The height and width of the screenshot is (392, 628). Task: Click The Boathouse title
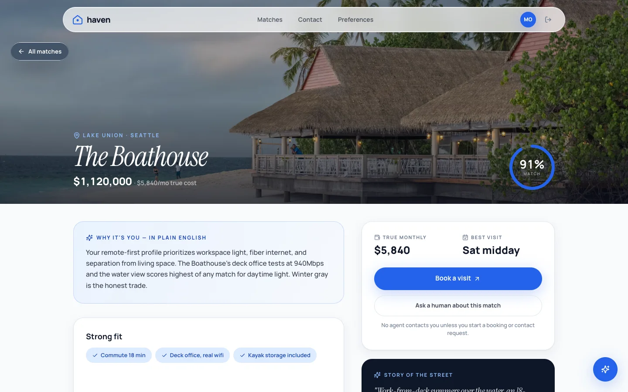[x=141, y=156]
